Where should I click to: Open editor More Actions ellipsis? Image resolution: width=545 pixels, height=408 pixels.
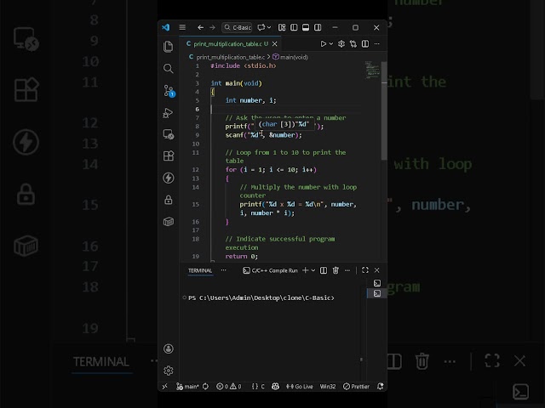(x=376, y=43)
